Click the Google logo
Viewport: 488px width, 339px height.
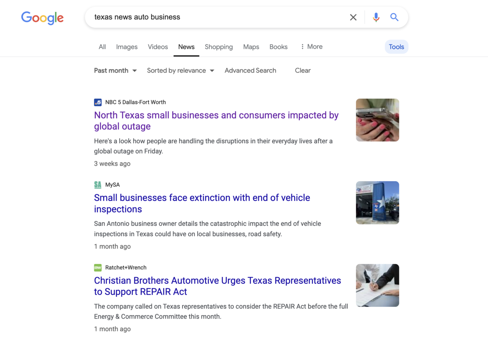tap(42, 17)
